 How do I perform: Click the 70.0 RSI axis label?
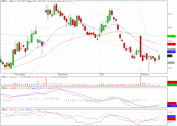(170, 112)
